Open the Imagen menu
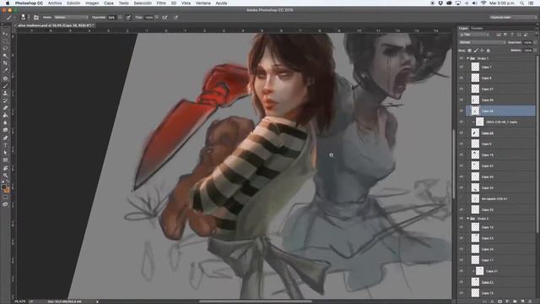Screen dimensions: 540x304 pyautogui.click(x=92, y=3)
